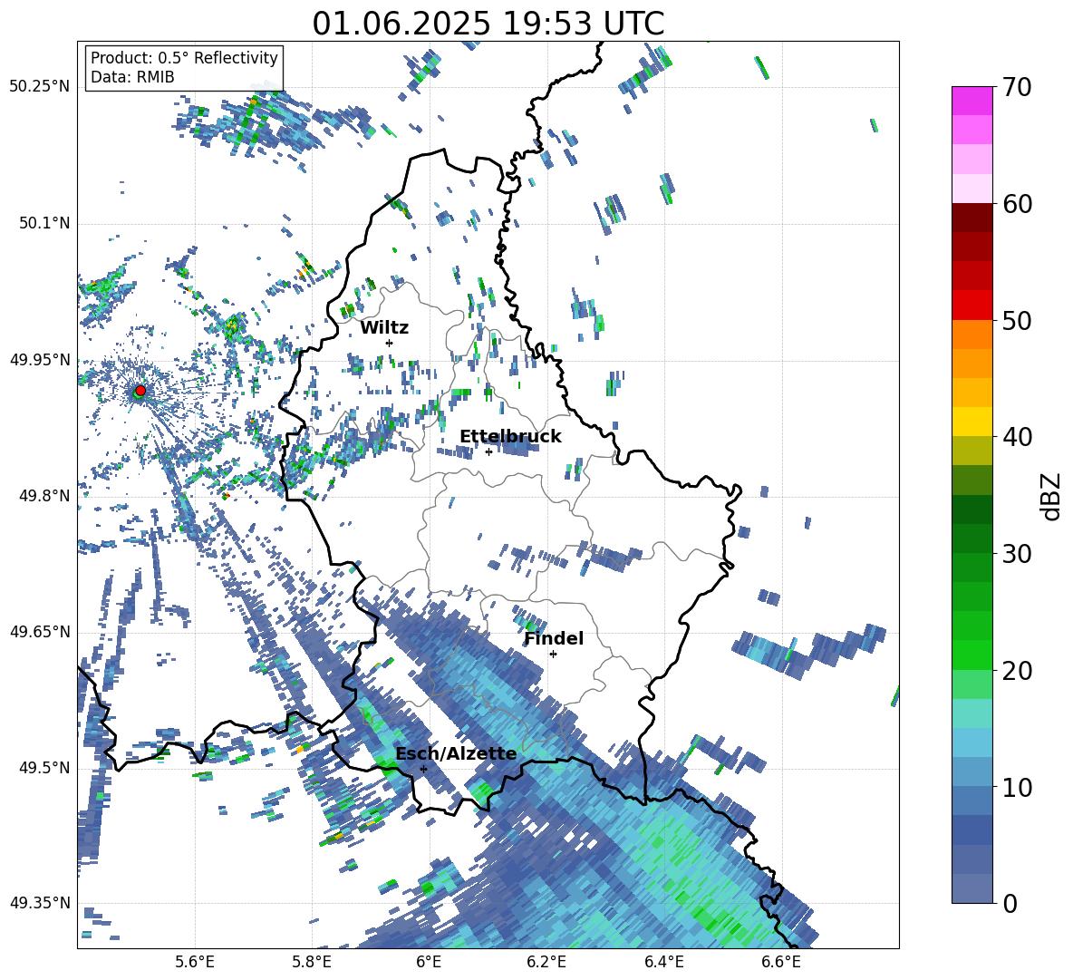This screenshot has width=1073, height=980.
Task: Click the 30 colorbar tick label
Action: pyautogui.click(x=1017, y=554)
